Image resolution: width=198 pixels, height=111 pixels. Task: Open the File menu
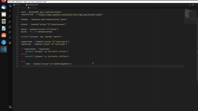(x=9, y=2)
